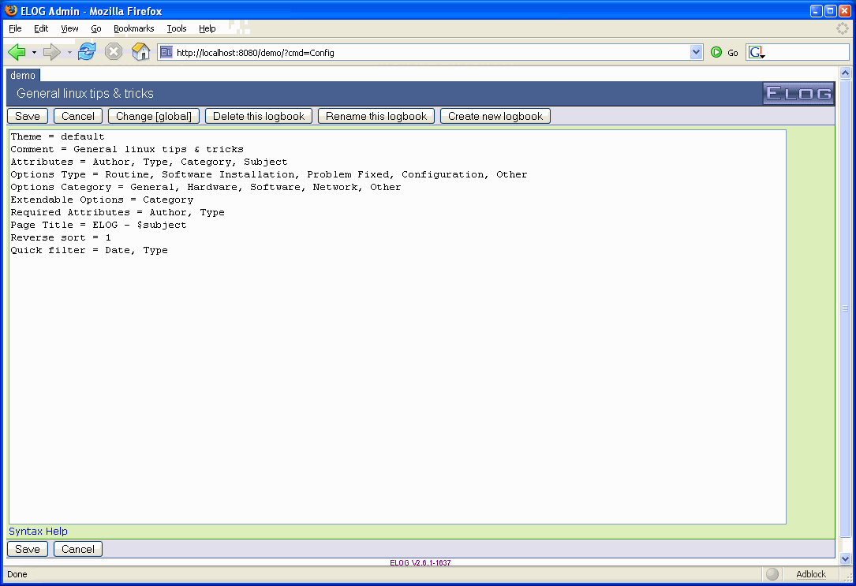Click the ELOG logo image
The image size is (856, 586).
point(798,93)
